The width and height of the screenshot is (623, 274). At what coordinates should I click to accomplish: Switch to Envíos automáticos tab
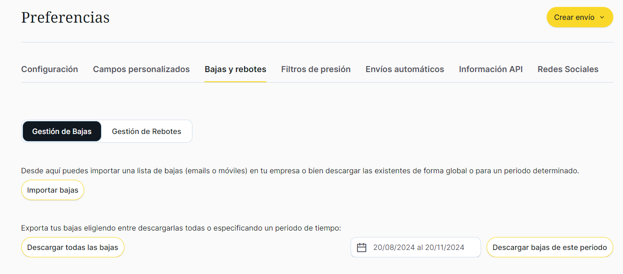point(405,69)
